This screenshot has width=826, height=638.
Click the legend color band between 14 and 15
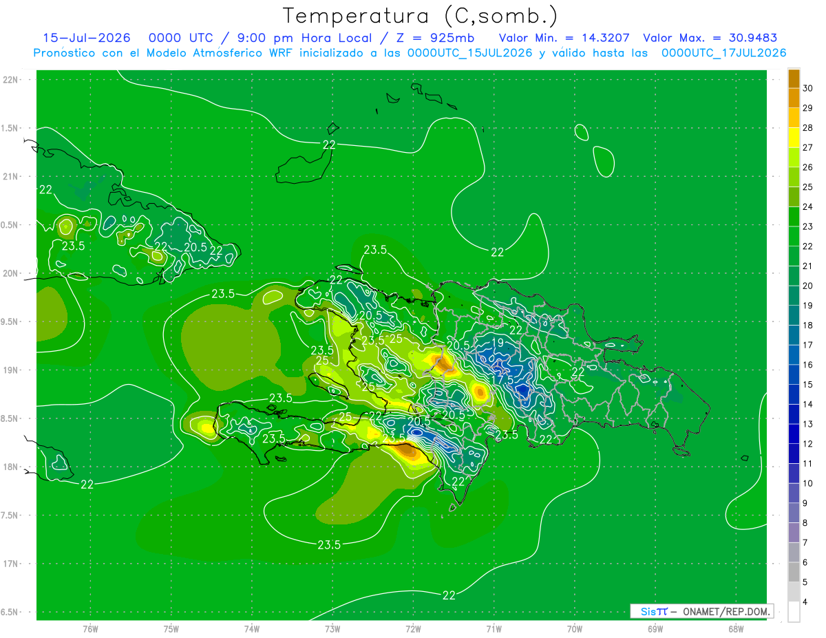click(794, 394)
